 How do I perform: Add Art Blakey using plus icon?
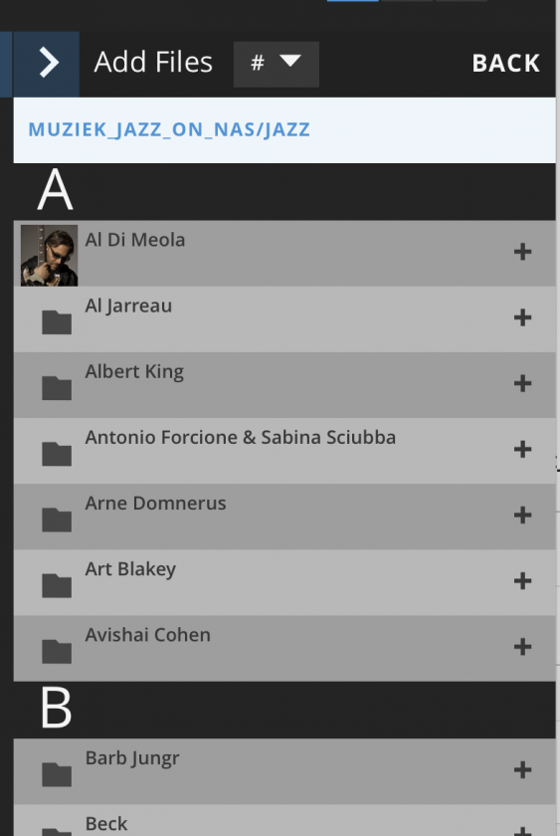pyautogui.click(x=523, y=581)
